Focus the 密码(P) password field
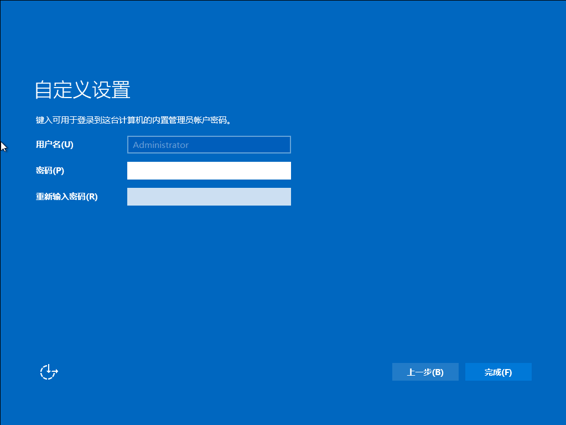Screen dimensions: 566x425 209,171
